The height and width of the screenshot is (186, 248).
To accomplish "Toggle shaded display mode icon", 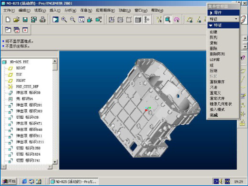I will click(x=138, y=20).
